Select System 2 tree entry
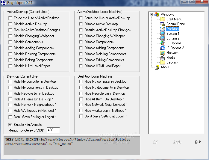 point(173,38)
